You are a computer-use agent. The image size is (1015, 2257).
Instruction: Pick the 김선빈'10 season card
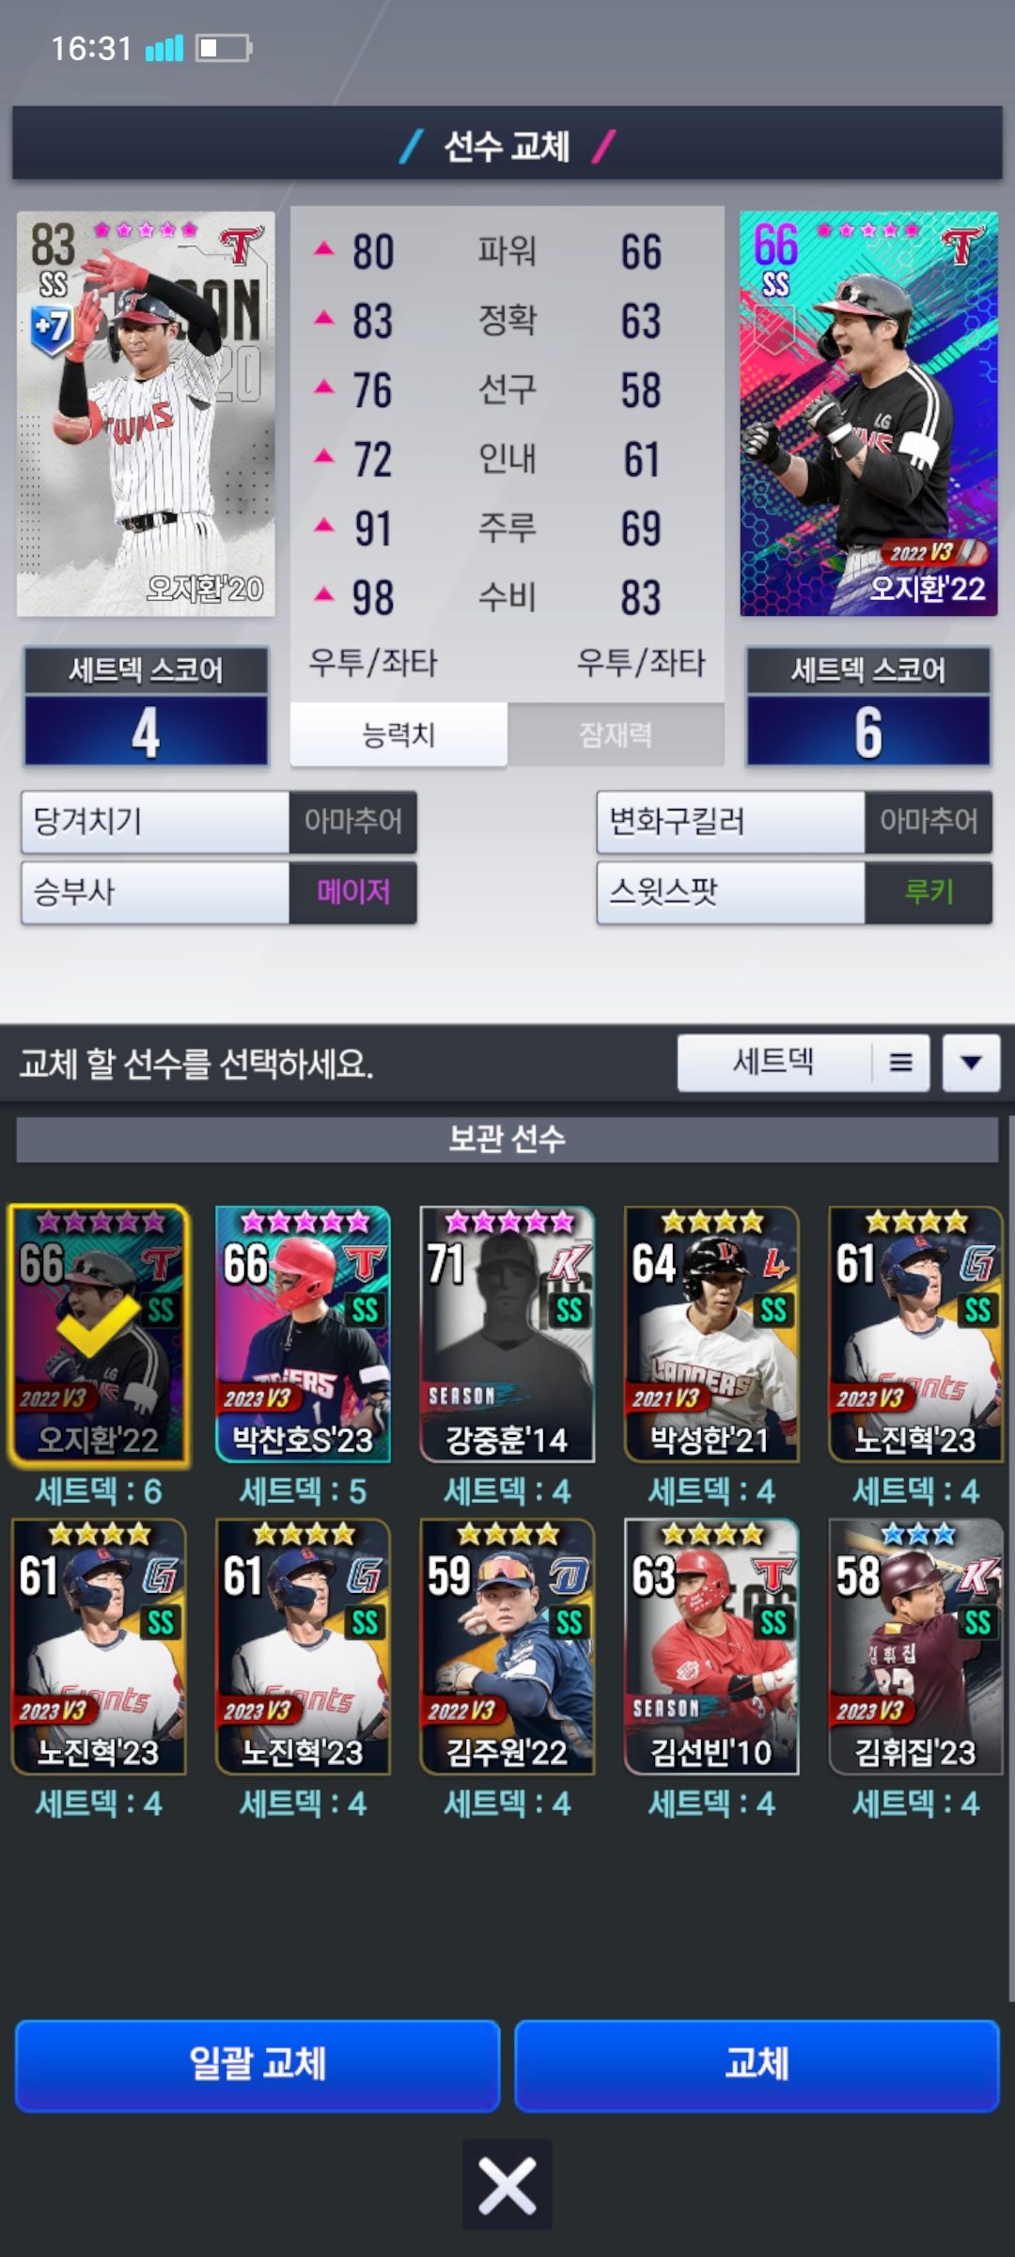(x=711, y=1648)
